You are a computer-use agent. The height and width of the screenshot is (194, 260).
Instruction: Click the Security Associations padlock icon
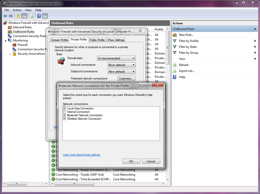pyautogui.click(x=14, y=54)
